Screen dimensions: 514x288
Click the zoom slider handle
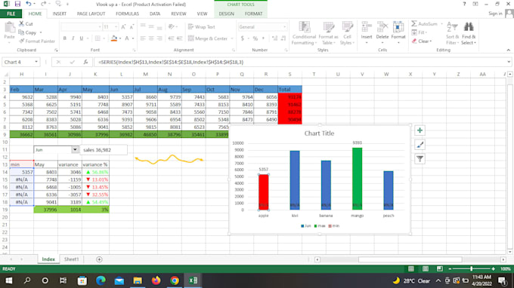pyautogui.click(x=472, y=268)
